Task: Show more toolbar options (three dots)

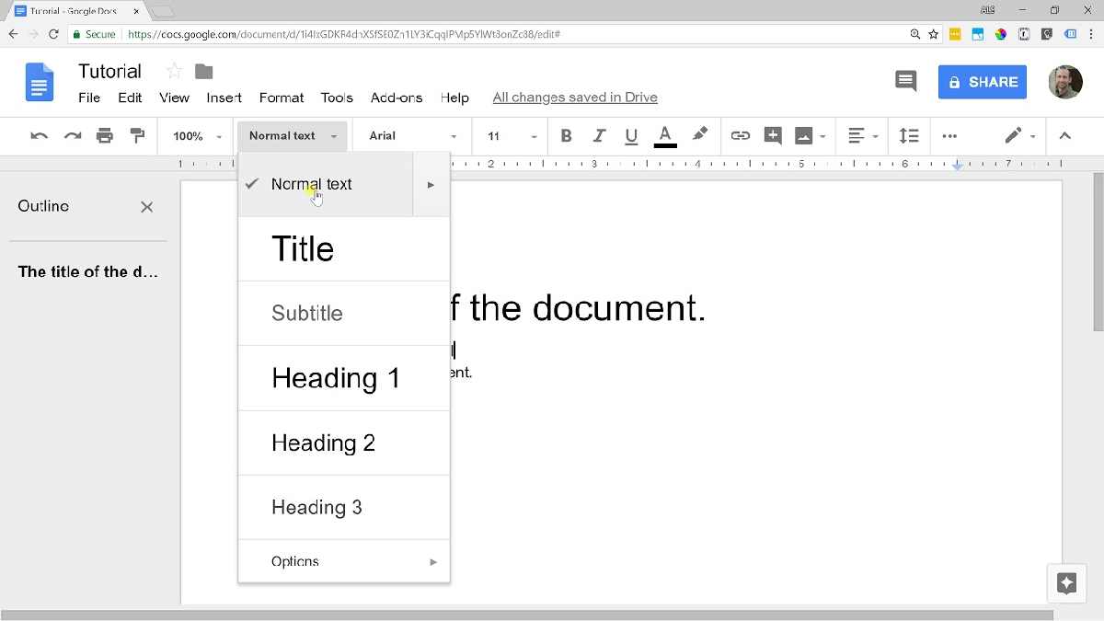Action: 949,136
